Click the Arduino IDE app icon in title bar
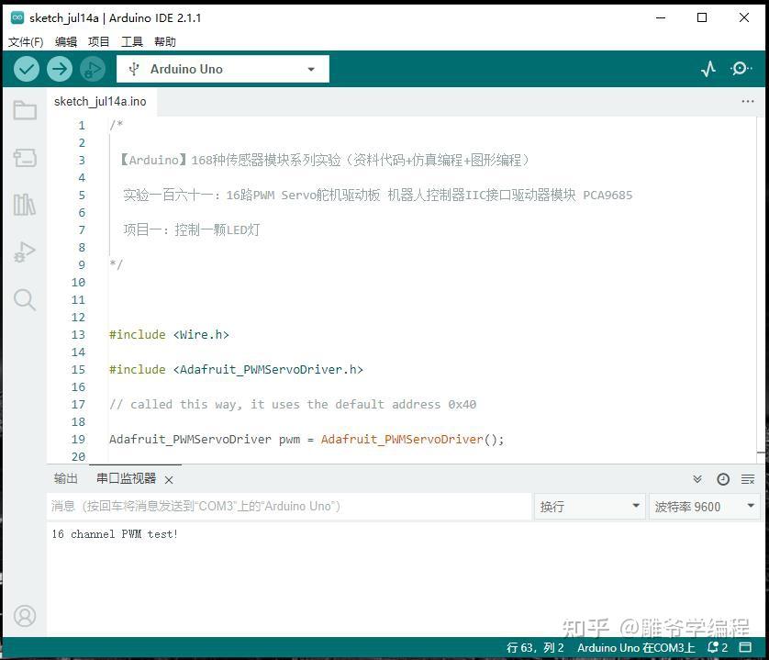 tap(17, 17)
